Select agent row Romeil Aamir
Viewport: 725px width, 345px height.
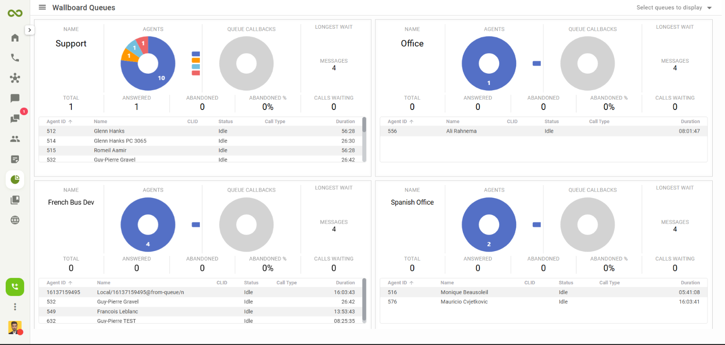point(201,150)
